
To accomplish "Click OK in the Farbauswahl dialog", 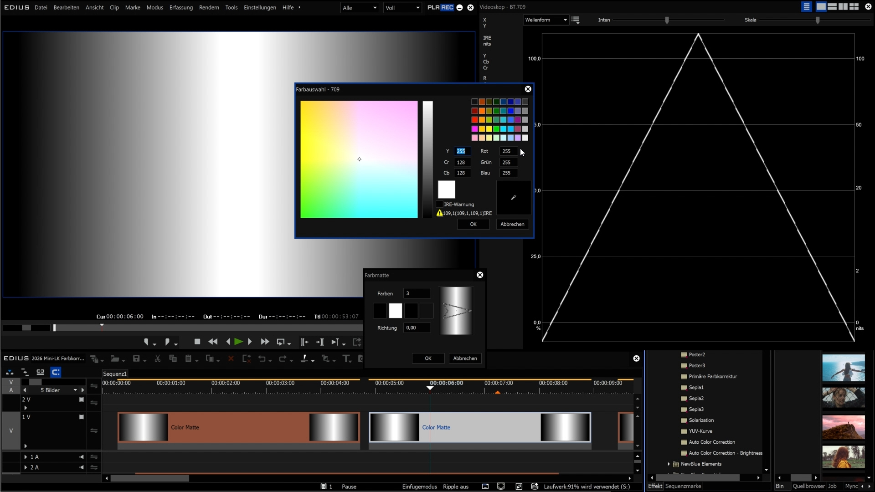I will (473, 224).
